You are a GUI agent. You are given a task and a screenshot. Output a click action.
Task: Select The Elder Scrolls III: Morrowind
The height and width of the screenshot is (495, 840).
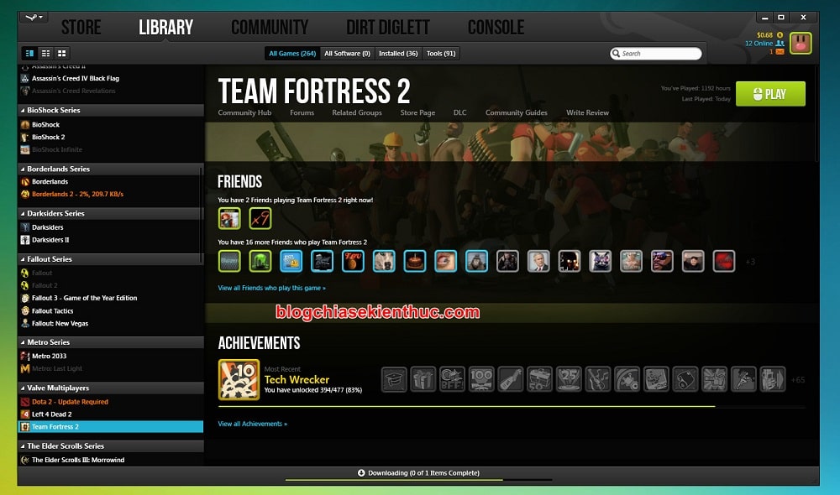tap(78, 460)
